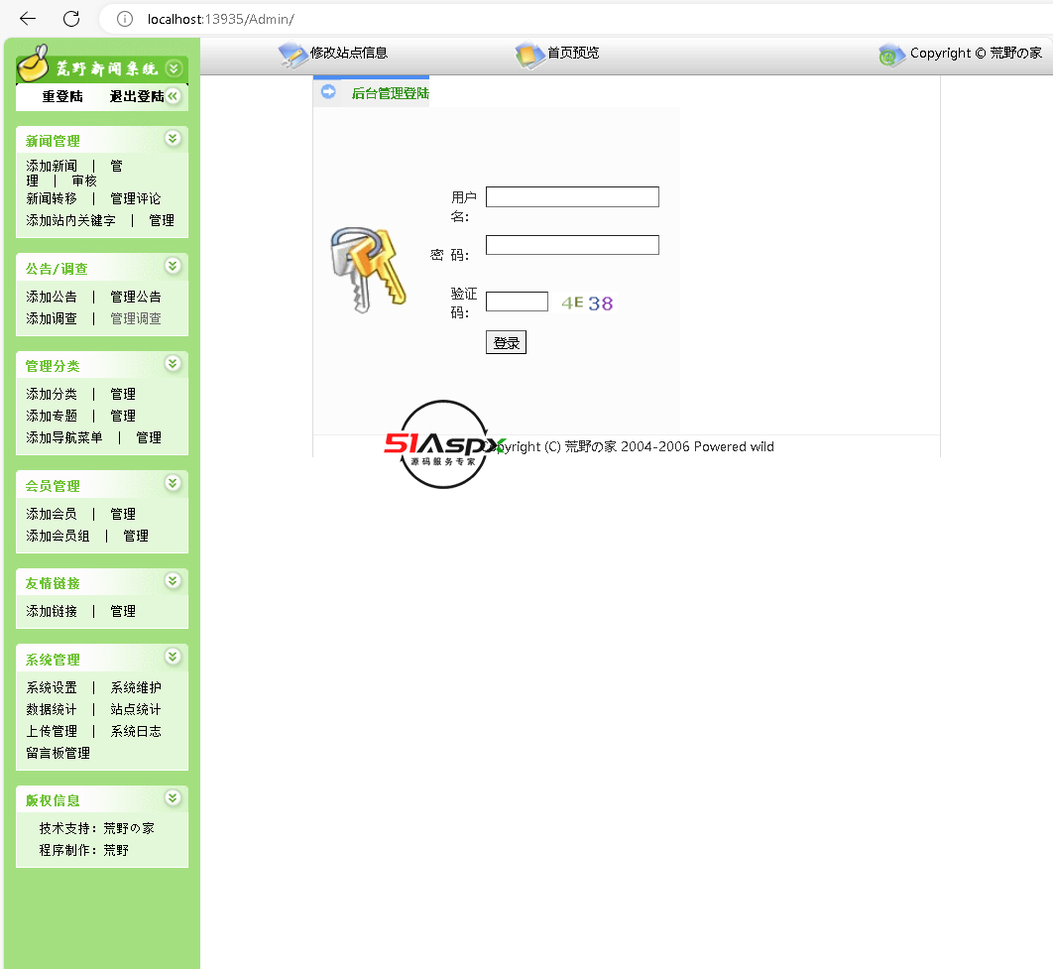Click 管理 next to 添加分类
This screenshot has width=1053, height=969.
pyautogui.click(x=123, y=394)
